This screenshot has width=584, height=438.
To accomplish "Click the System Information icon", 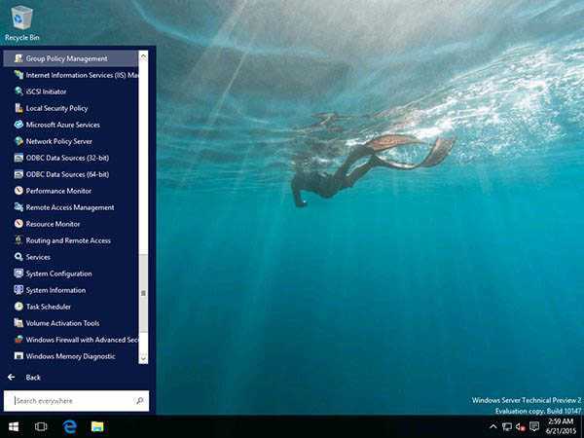I will pyautogui.click(x=18, y=290).
